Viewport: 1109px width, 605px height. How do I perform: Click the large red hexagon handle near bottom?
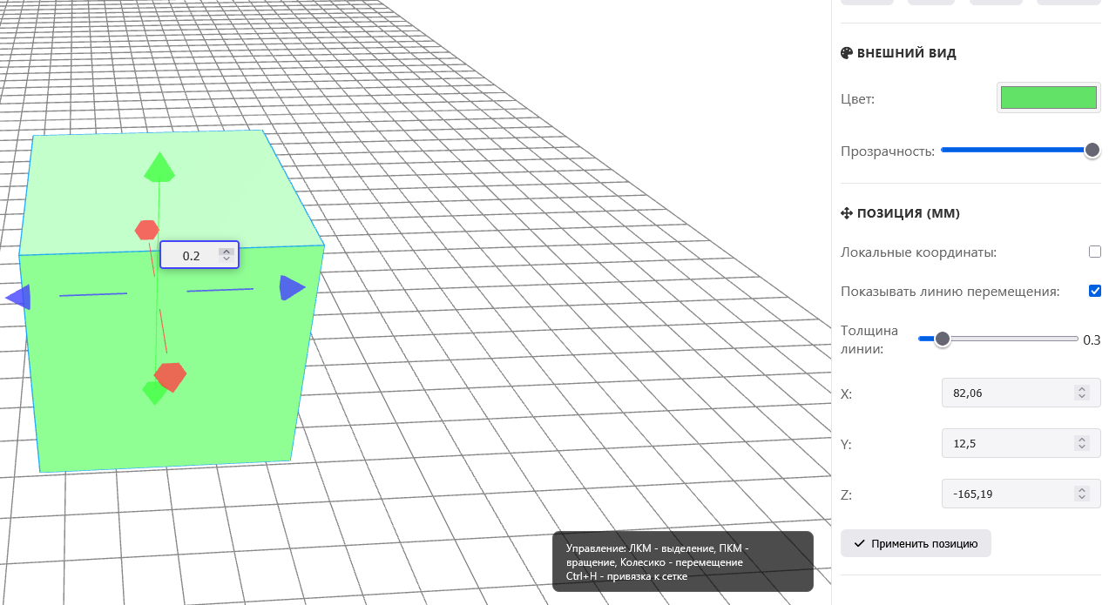[x=171, y=377]
